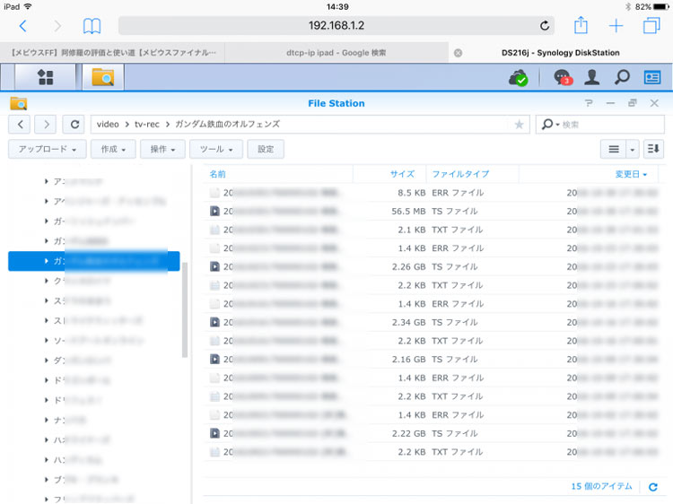Open the アップロード dropdown
This screenshot has width=673, height=504.
48,149
